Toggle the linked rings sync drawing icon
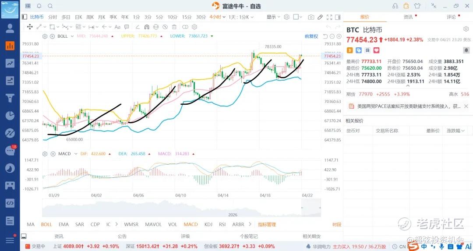Viewport: 473px width, 251px height. pyautogui.click(x=185, y=27)
